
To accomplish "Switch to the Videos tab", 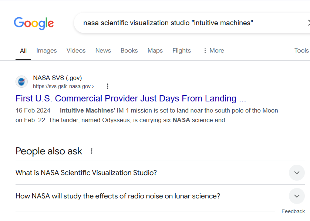I will click(x=76, y=51).
